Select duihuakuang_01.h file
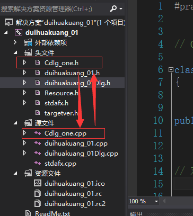This screenshot has width=193, height=216. [x=72, y=73]
